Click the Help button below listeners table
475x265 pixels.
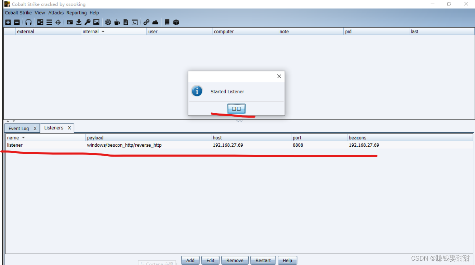pyautogui.click(x=288, y=260)
